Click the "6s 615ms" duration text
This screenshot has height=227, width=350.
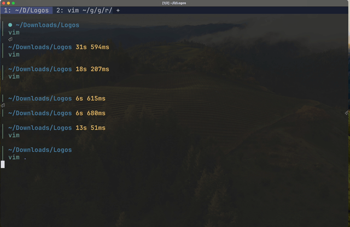point(90,99)
